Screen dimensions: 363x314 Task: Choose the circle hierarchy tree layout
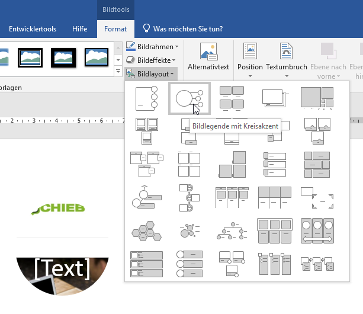(x=232, y=231)
